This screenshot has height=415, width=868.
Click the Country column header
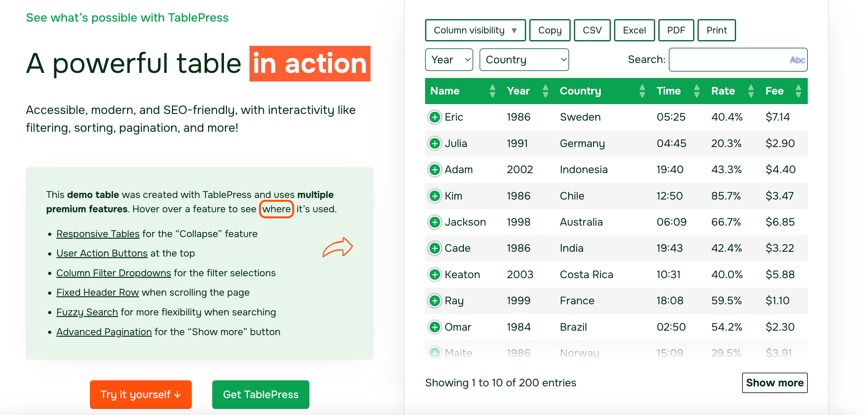(580, 91)
